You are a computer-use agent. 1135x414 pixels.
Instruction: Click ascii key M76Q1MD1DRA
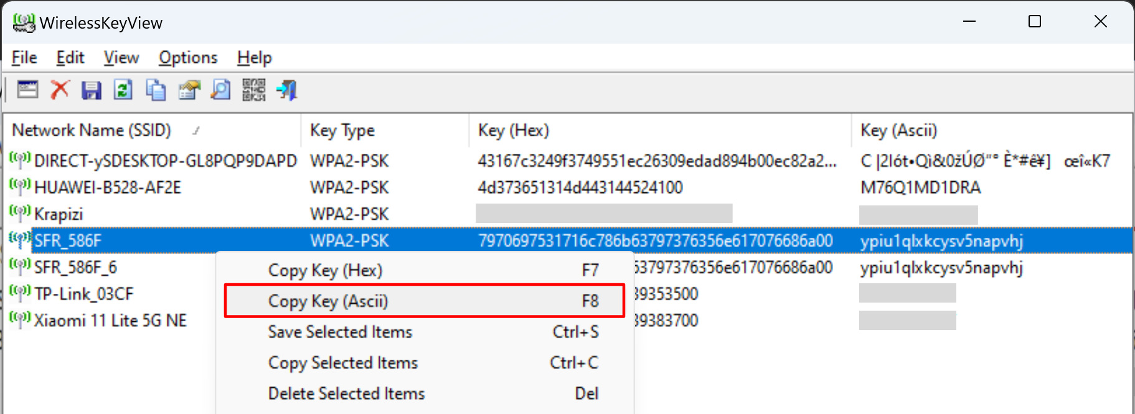click(x=920, y=187)
